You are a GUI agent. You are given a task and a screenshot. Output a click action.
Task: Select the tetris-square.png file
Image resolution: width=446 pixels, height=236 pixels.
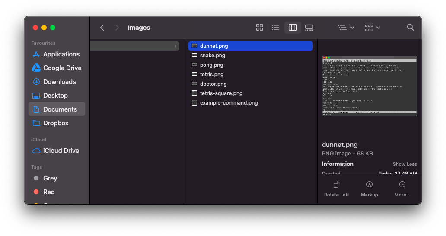pyautogui.click(x=221, y=93)
